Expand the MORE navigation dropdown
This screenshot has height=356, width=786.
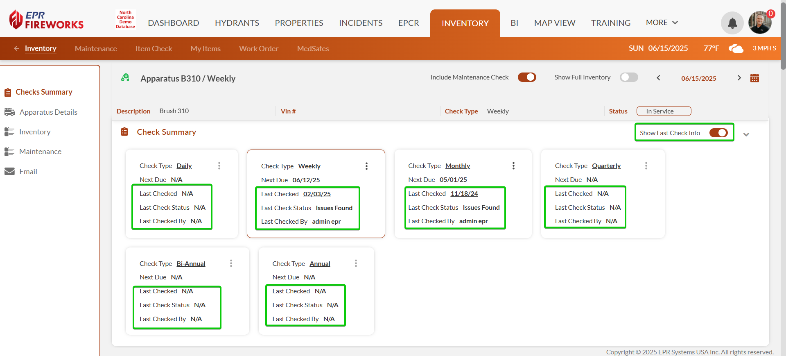click(662, 23)
